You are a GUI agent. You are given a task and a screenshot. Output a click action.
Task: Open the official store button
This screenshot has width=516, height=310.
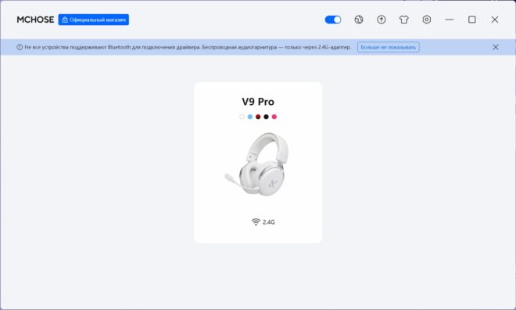tap(94, 20)
